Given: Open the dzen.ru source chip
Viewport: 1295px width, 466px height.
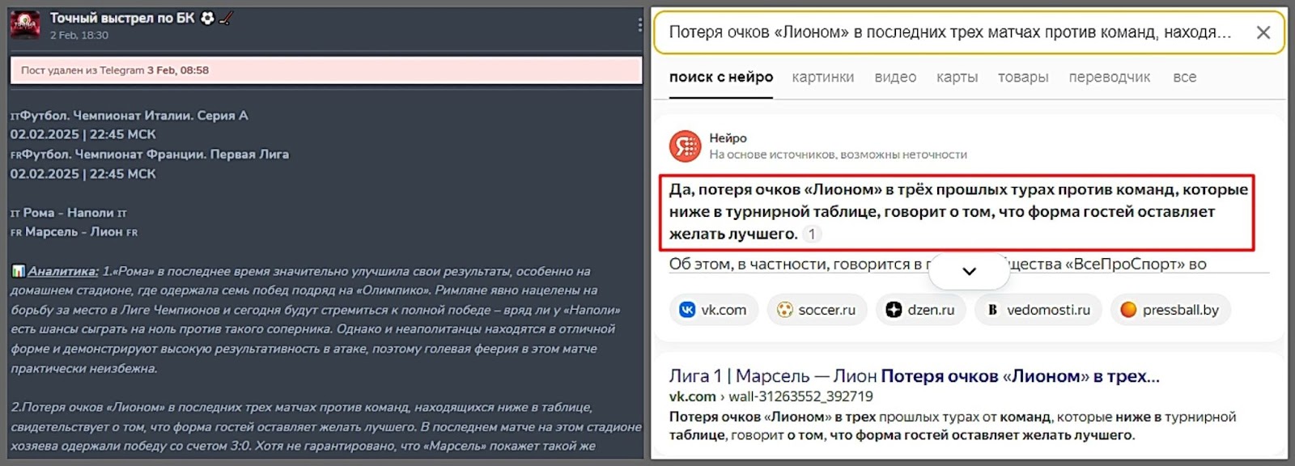Looking at the screenshot, I should pos(921,310).
